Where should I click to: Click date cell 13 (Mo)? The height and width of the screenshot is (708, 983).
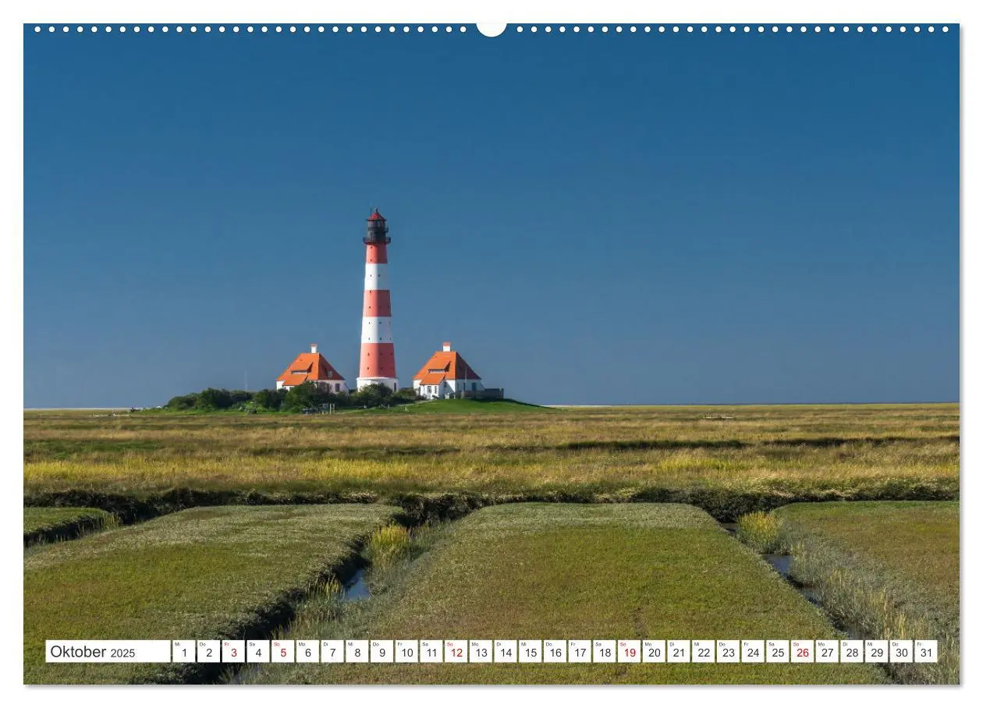coord(481,652)
